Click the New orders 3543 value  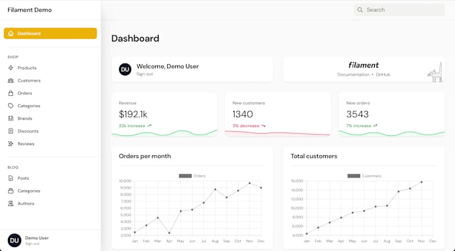(357, 114)
